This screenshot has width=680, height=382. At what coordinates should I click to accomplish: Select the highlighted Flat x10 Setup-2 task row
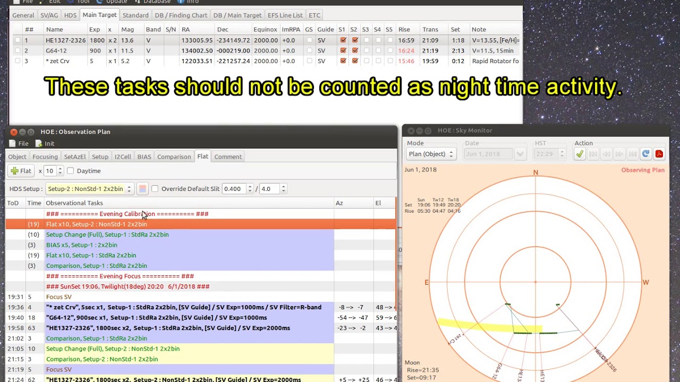201,224
